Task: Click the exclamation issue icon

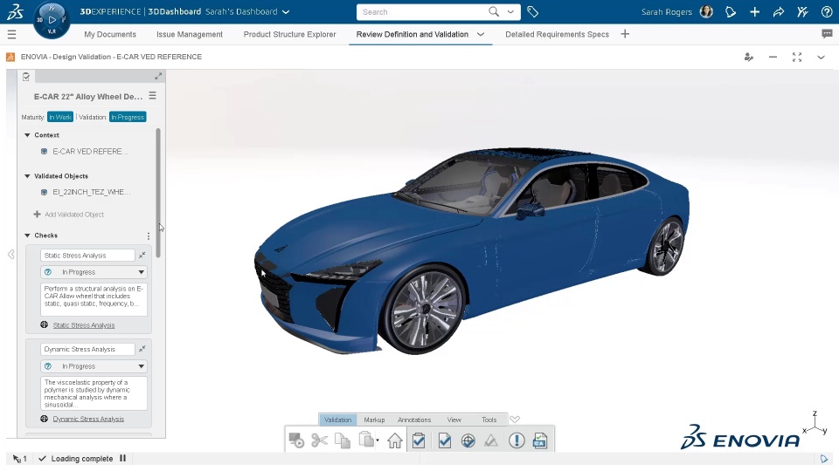Action: tap(517, 440)
